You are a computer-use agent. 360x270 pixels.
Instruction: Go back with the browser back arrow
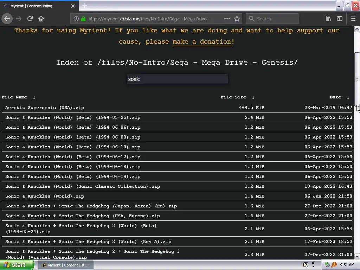[7, 19]
